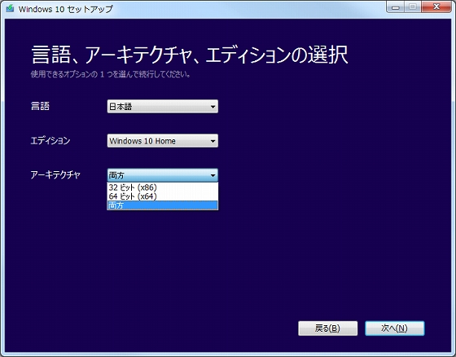The width and height of the screenshot is (456, 357).
Task: Minimize the Windows 10 setup window
Action: pyautogui.click(x=396, y=7)
